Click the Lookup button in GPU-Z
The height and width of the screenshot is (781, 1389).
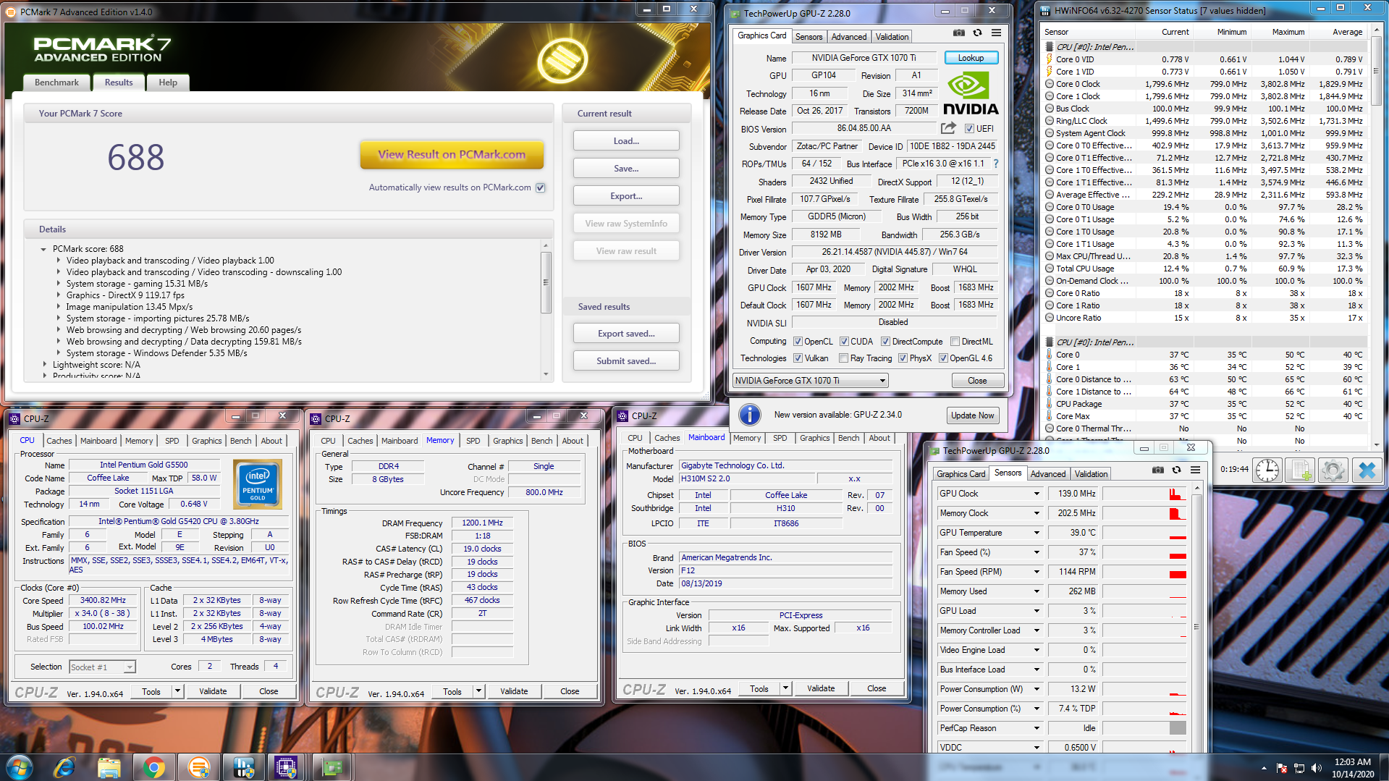tap(971, 58)
